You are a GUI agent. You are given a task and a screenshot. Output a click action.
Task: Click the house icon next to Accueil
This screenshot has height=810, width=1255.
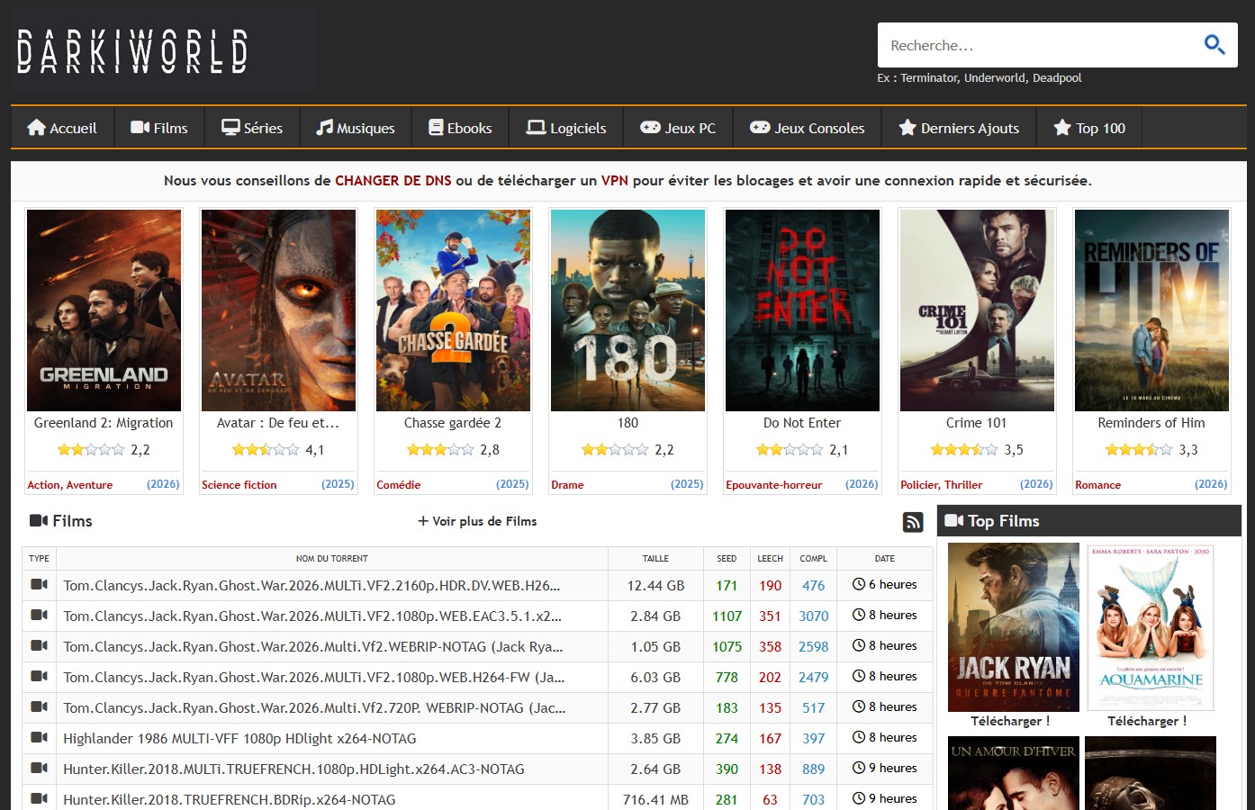[x=37, y=128]
